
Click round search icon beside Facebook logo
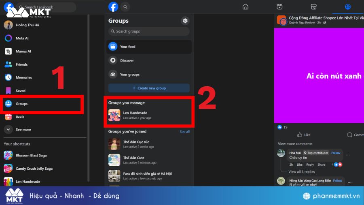point(125,7)
